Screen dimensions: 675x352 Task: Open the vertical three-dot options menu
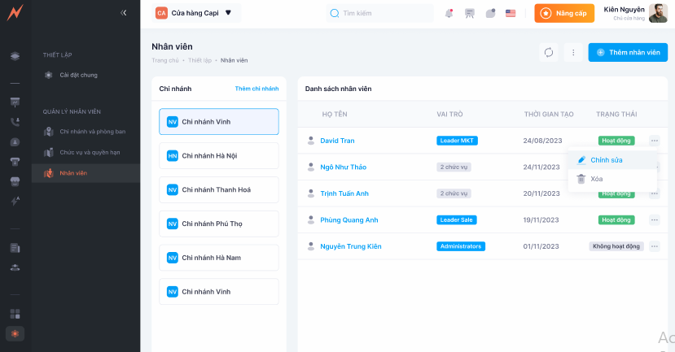pyautogui.click(x=573, y=52)
